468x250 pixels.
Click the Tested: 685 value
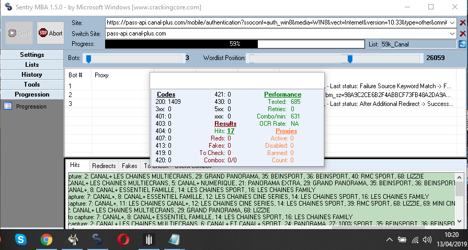(284, 102)
